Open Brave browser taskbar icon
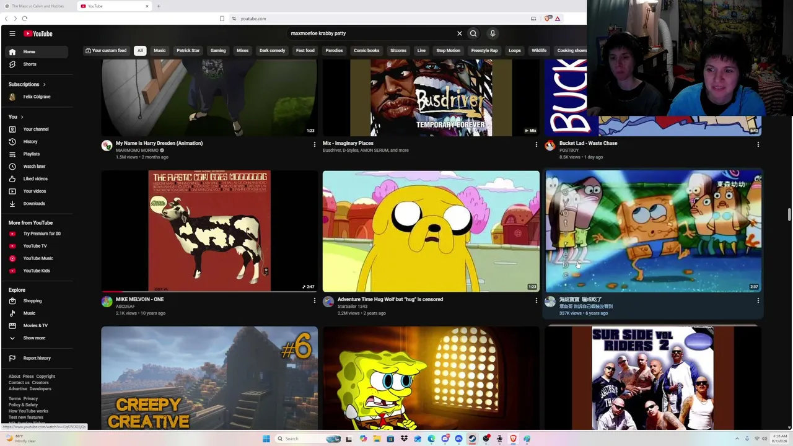The image size is (793, 446). click(x=513, y=439)
